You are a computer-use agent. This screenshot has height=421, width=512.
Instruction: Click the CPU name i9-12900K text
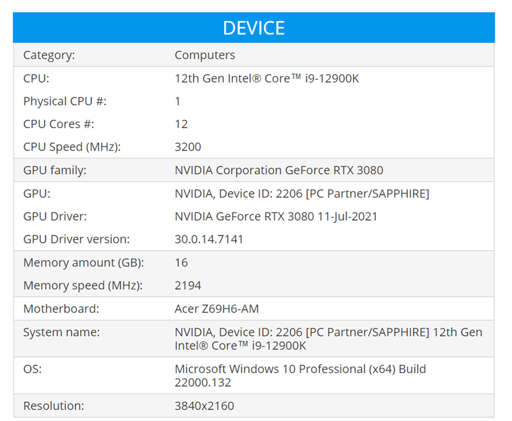click(x=267, y=78)
